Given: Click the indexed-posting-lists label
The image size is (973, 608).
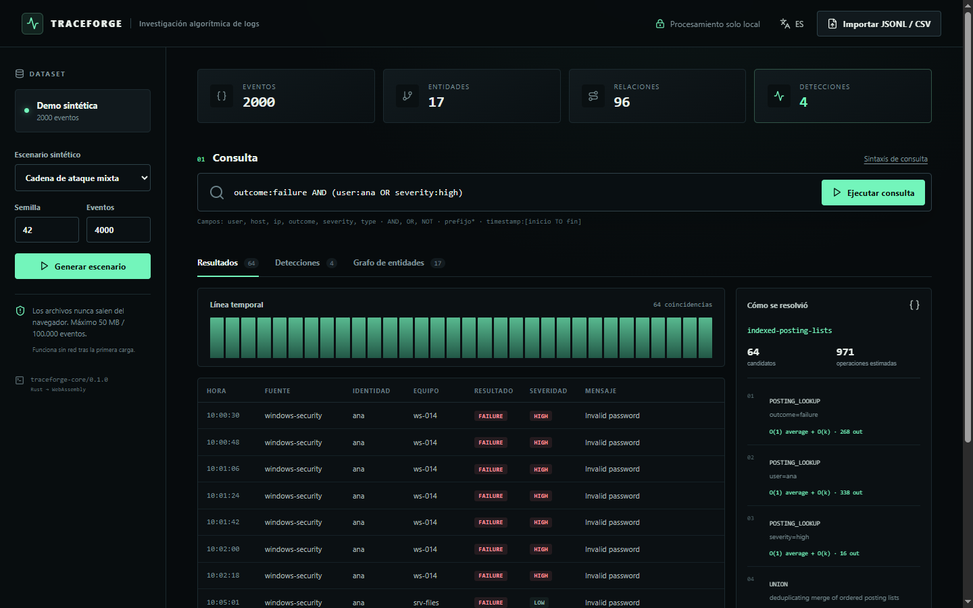Looking at the screenshot, I should [789, 330].
